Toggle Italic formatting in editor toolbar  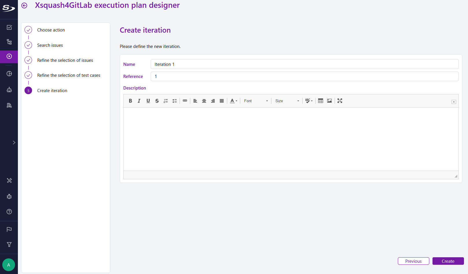pos(139,101)
